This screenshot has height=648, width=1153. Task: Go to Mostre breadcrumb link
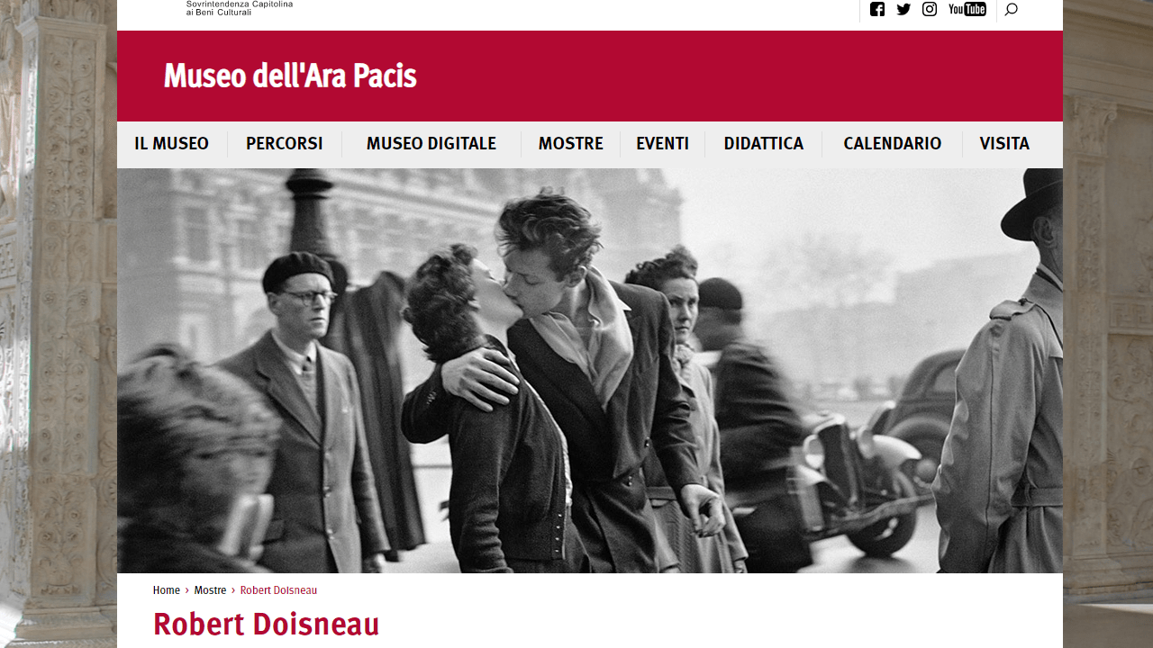click(210, 590)
